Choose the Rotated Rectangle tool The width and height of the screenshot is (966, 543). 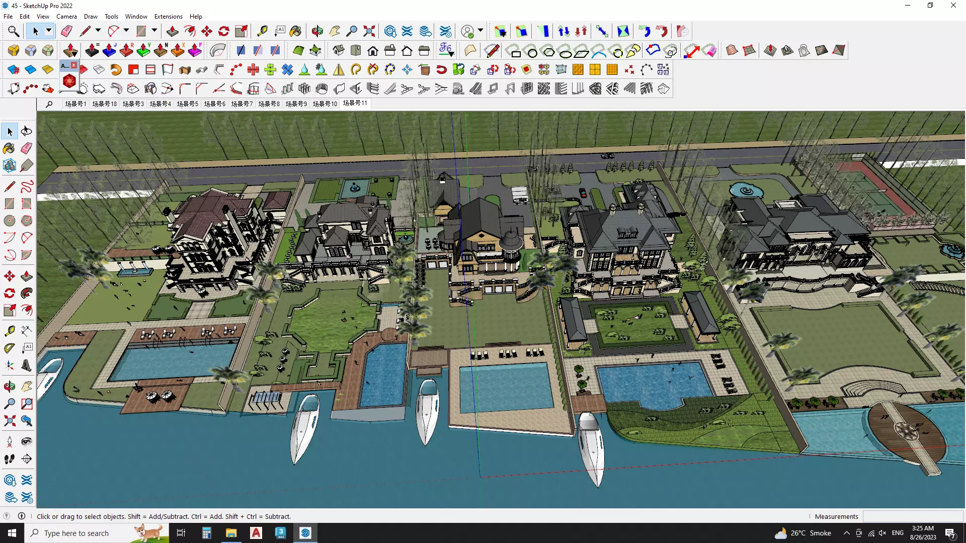pyautogui.click(x=27, y=204)
